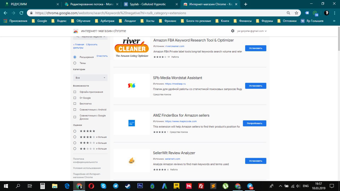340x191 pixels.
Task: Open Web Store settings gear
Action: coord(233,31)
